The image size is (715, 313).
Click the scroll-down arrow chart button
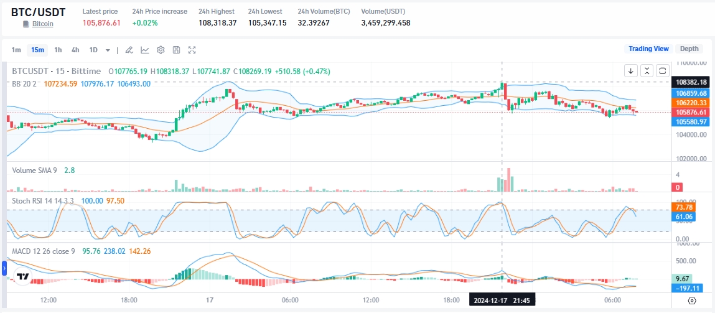(x=631, y=71)
